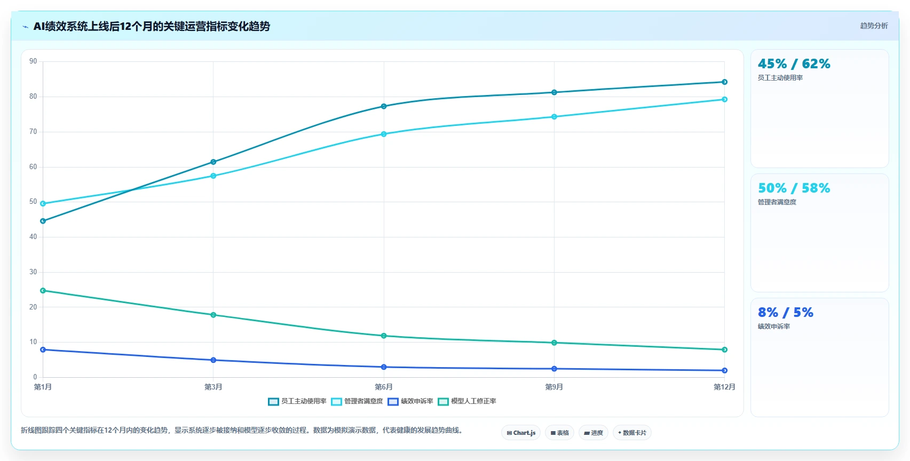This screenshot has width=910, height=461.
Task: Click 绩效申诉率 data point at 第6月
Action: click(384, 367)
